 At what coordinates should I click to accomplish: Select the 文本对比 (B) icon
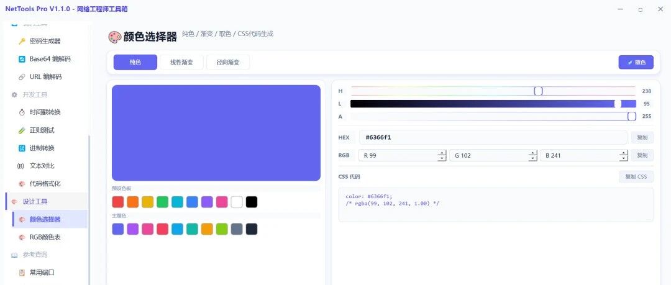tap(21, 166)
